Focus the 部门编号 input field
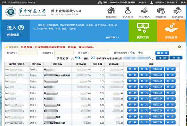 [28, 53]
